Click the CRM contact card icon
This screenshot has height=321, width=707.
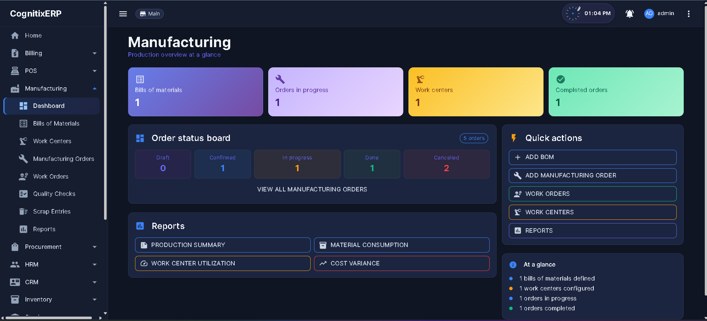(x=15, y=282)
